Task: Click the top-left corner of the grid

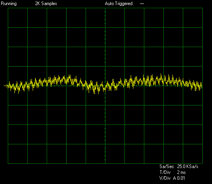Action: click(8, 8)
